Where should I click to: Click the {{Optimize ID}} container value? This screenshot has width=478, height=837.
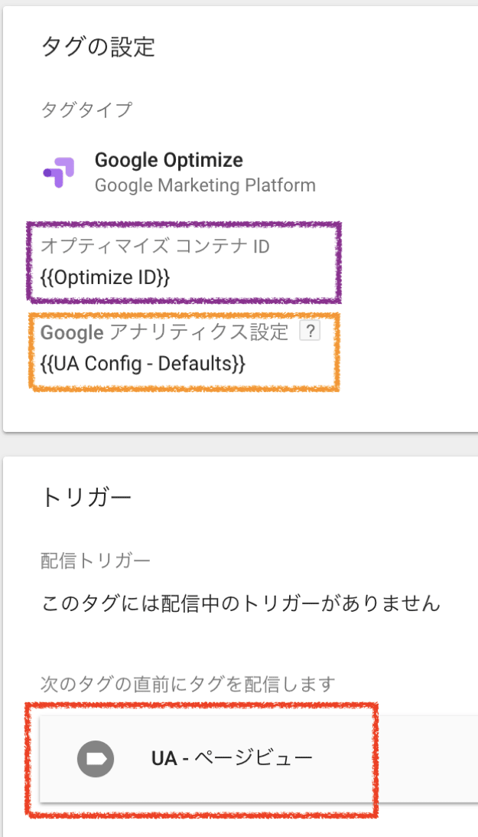pyautogui.click(x=105, y=276)
